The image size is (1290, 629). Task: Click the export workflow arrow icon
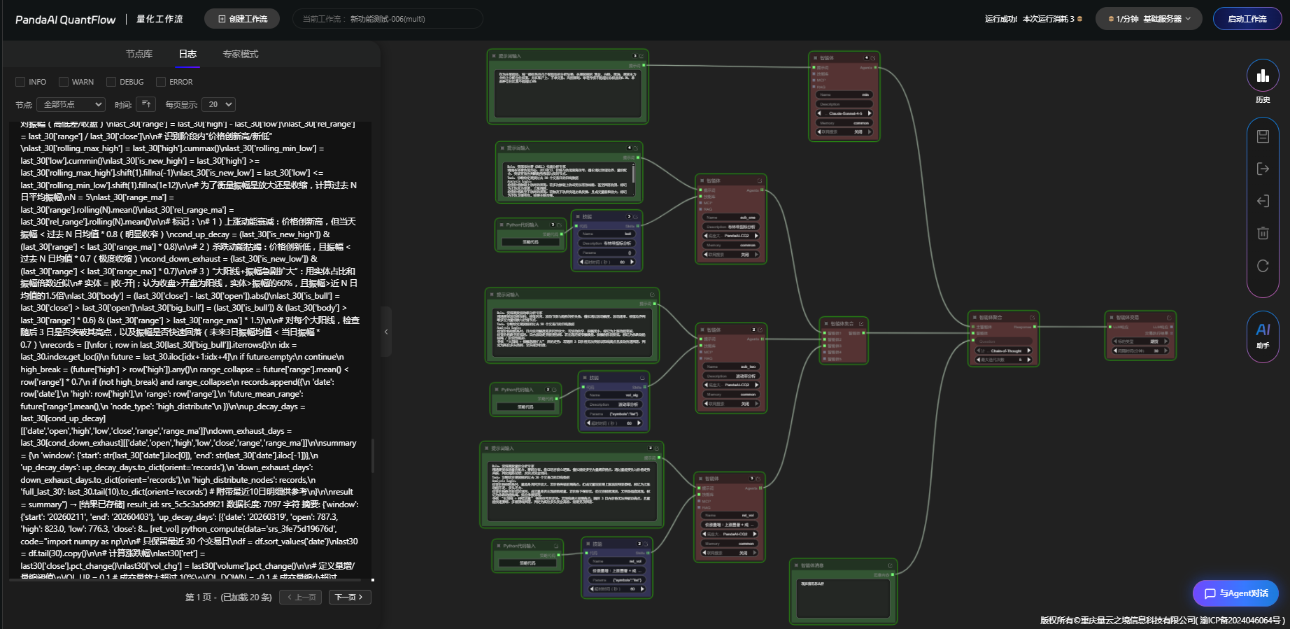coord(1263,169)
